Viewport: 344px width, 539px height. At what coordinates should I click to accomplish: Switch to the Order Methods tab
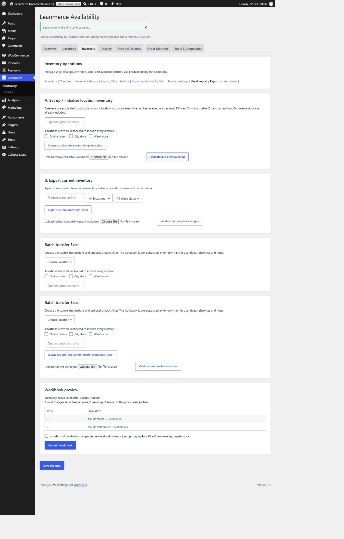tap(158, 48)
